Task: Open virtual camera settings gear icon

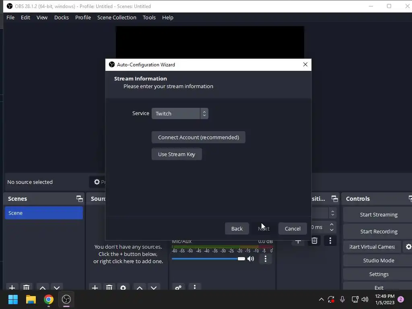Action: pyautogui.click(x=408, y=247)
